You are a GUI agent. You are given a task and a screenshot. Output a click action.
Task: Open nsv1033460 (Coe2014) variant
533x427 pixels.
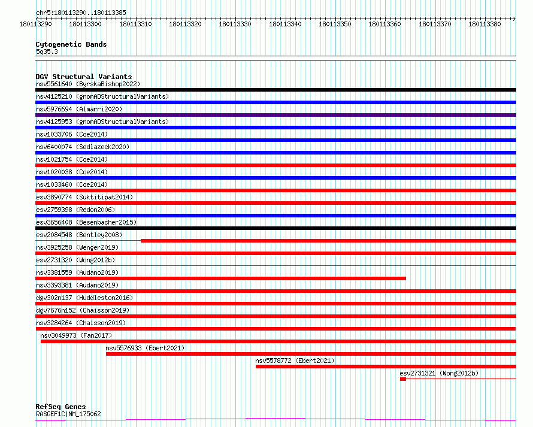tap(72, 184)
